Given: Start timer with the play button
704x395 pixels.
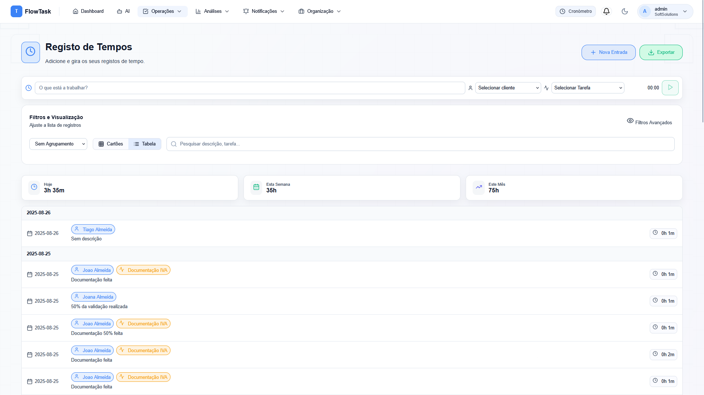Looking at the screenshot, I should point(670,88).
